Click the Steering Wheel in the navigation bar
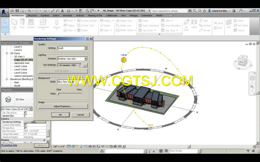 [252, 78]
